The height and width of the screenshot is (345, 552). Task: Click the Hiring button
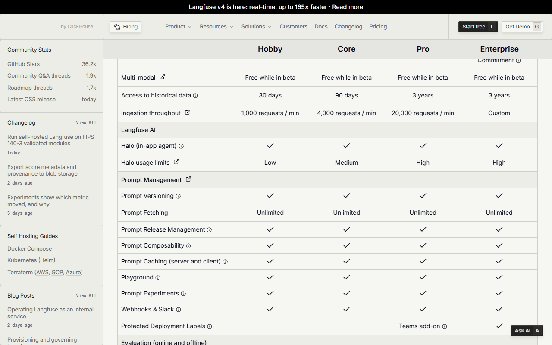pos(125,27)
